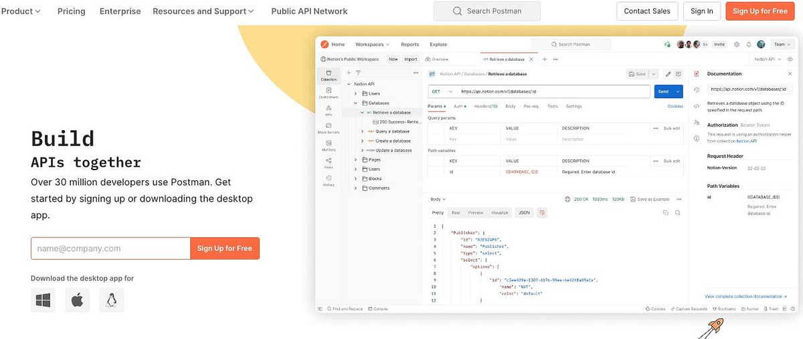Open Collection in the Postman sidebar
Image resolution: width=803 pixels, height=339 pixels.
(329, 75)
